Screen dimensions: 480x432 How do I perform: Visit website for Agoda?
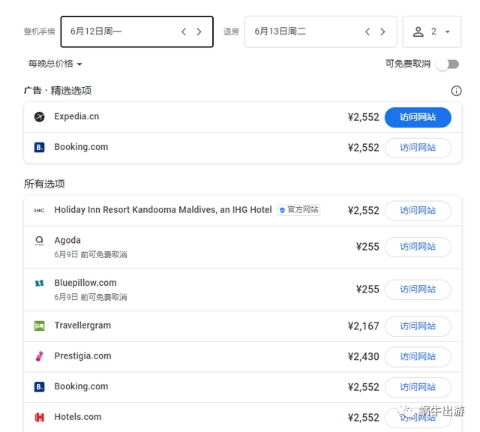coord(418,247)
